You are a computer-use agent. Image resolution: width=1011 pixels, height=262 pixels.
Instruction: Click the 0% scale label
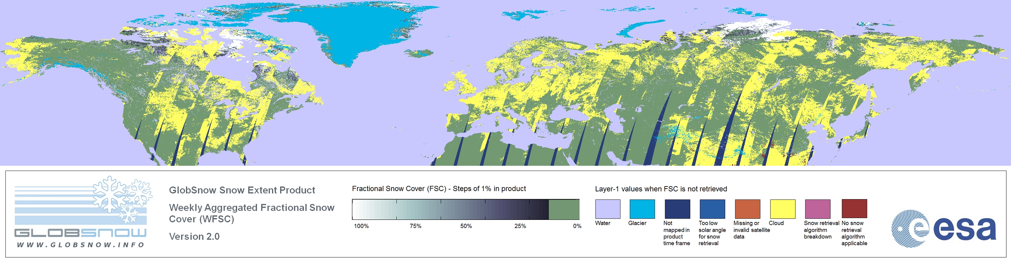(x=577, y=226)
